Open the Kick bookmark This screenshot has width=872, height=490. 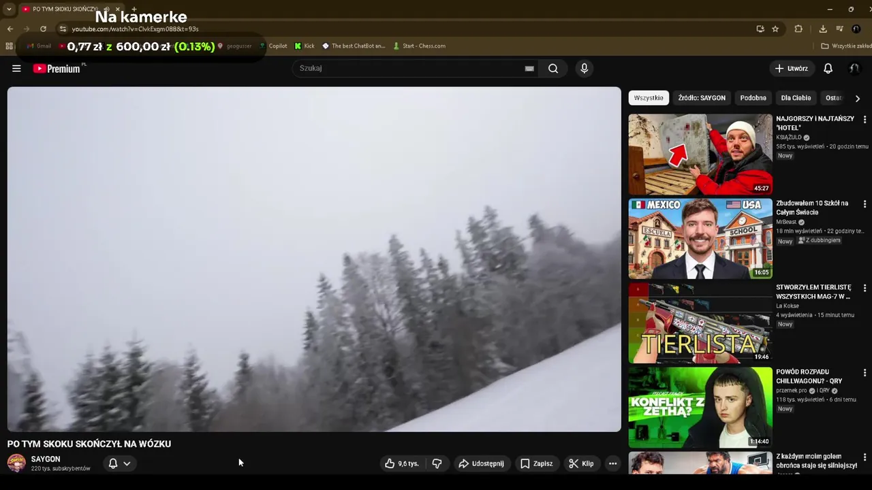click(305, 46)
